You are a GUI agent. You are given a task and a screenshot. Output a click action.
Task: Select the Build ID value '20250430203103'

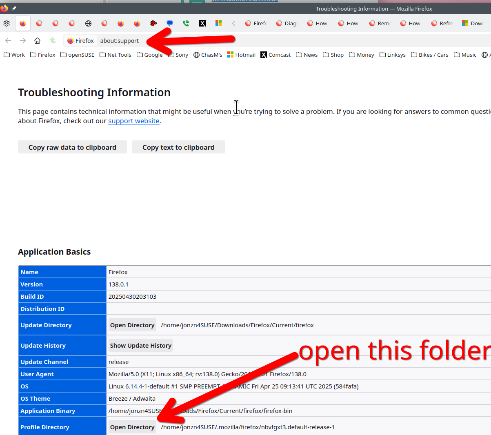(133, 297)
